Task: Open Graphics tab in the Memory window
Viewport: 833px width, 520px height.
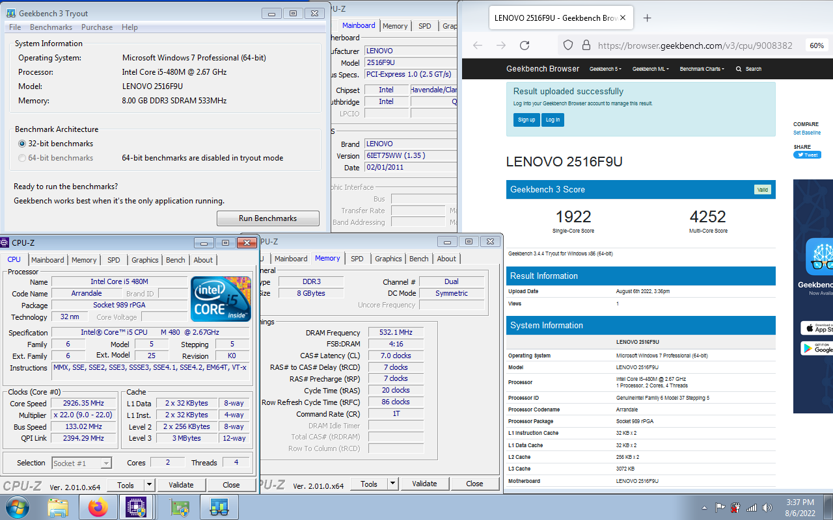Action: coord(389,259)
